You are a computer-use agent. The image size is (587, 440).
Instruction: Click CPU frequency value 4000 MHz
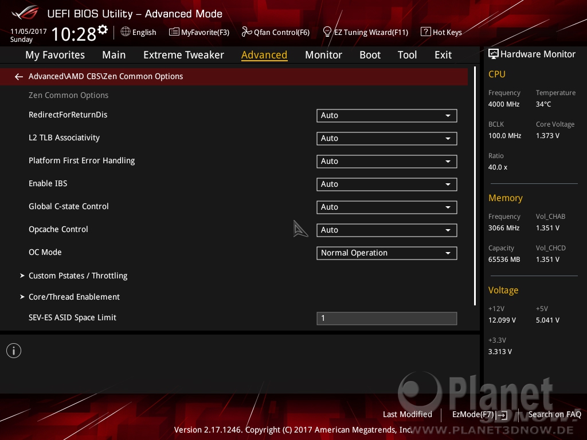504,104
